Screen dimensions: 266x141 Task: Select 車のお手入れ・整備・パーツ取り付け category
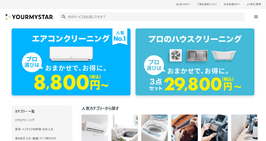[35, 138]
